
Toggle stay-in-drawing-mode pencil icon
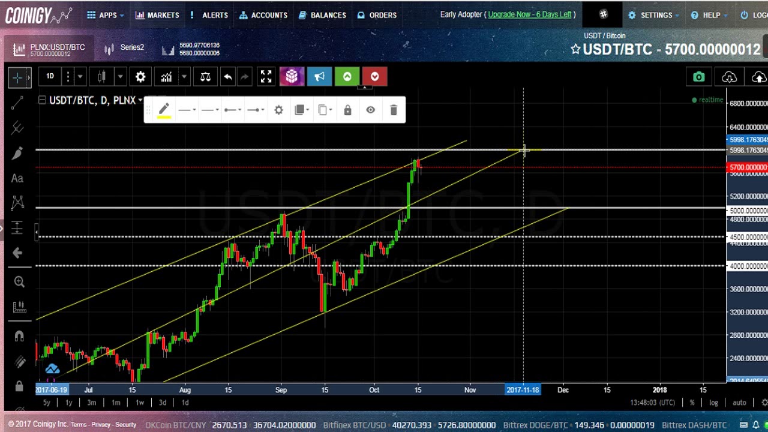19,361
